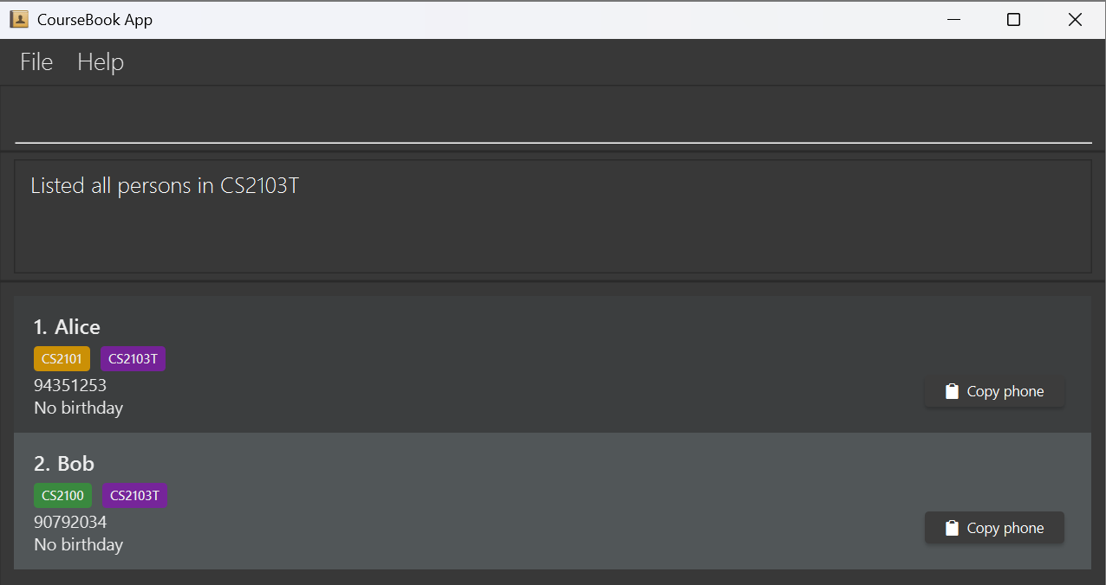Click Copy phone for Bob
The height and width of the screenshot is (585, 1106).
994,528
